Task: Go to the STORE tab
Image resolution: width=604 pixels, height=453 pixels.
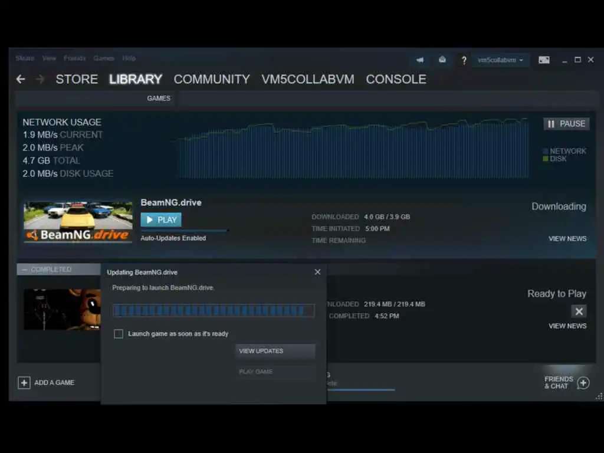Action: pyautogui.click(x=77, y=80)
